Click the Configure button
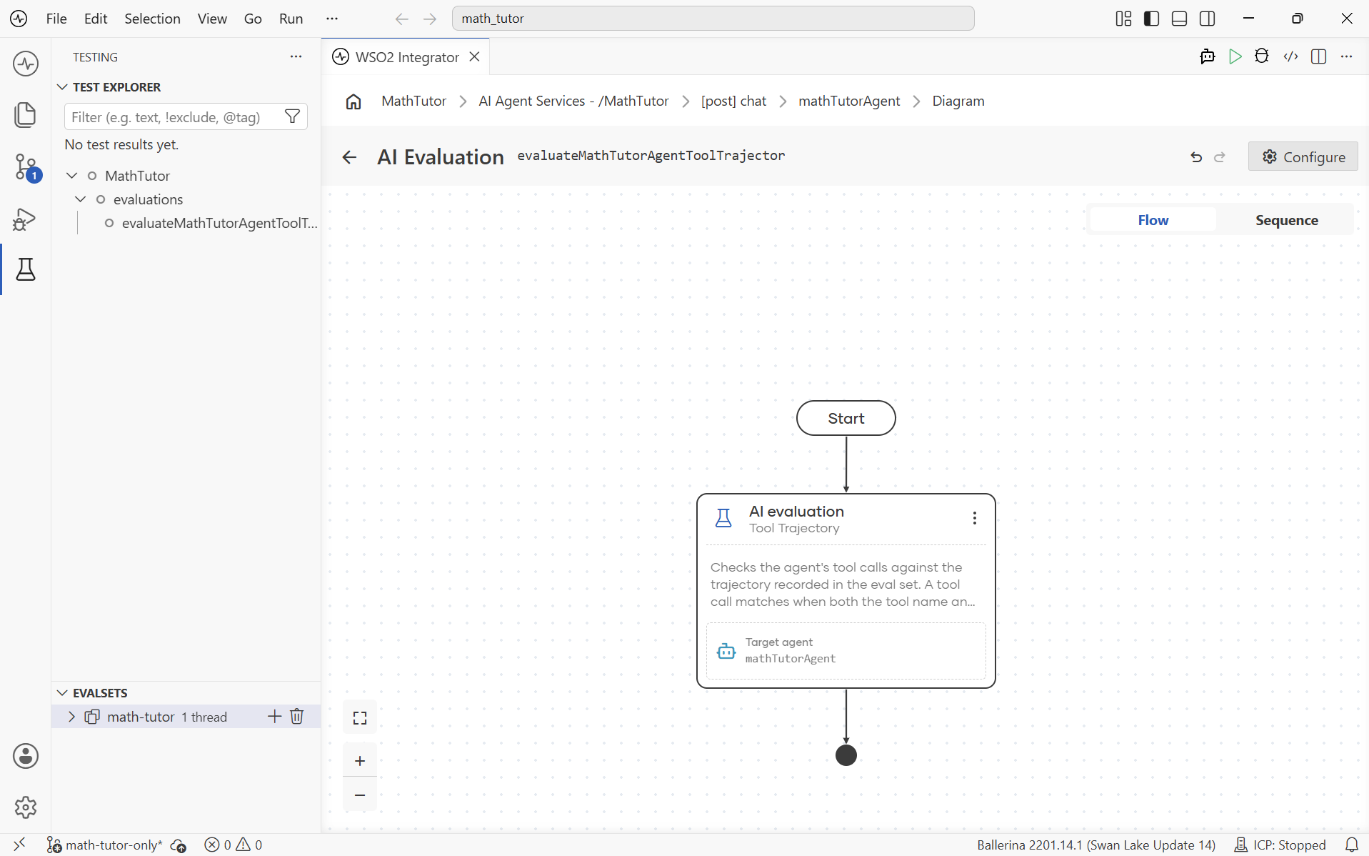The image size is (1369, 856). point(1303,156)
